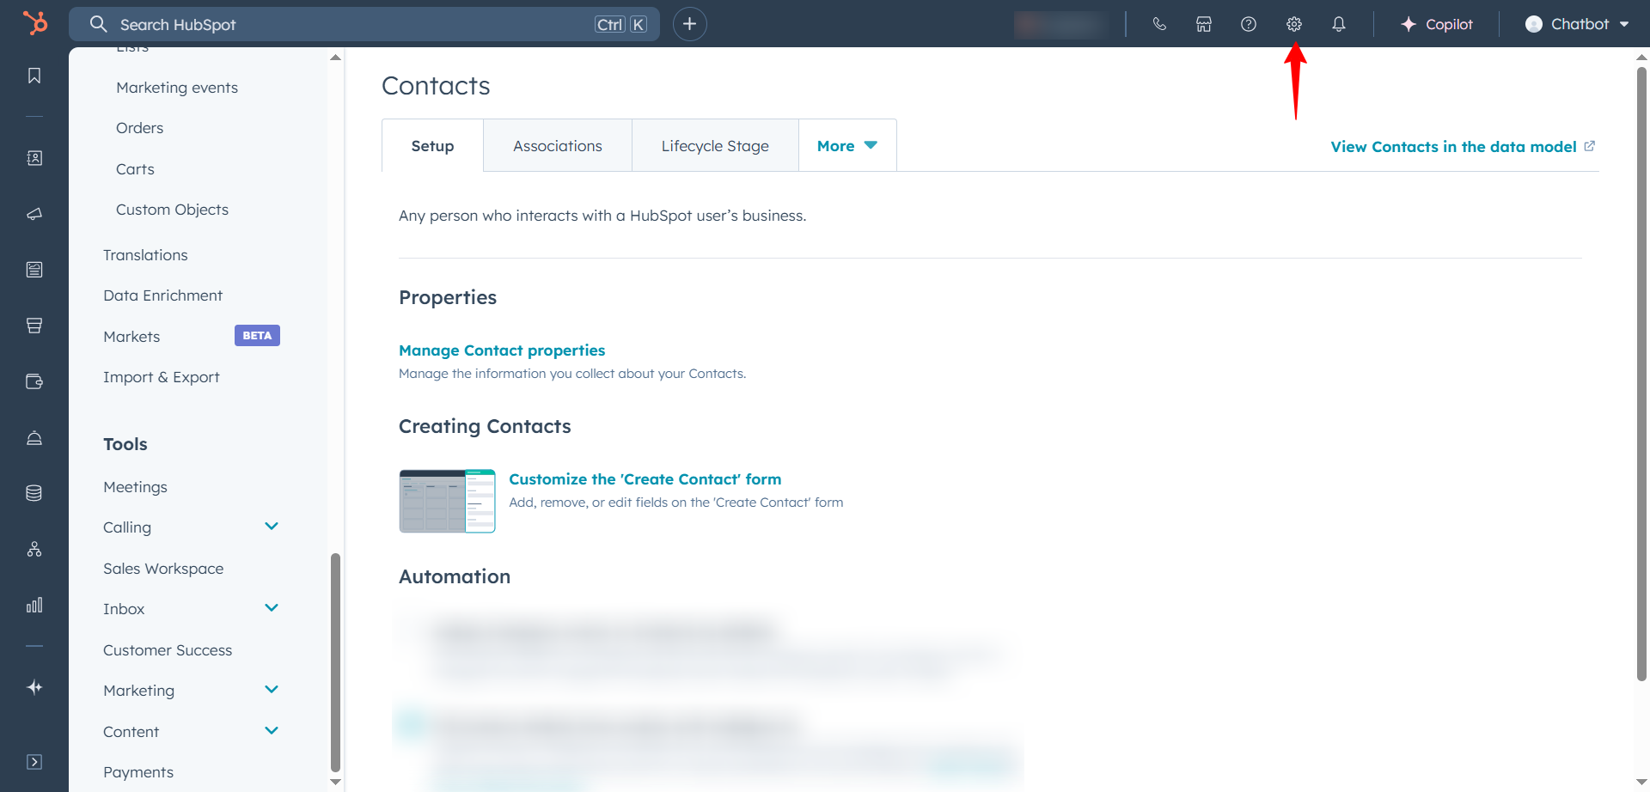Open Customize the 'Create Contact' form link
Screen dimensions: 1650x792
click(645, 479)
